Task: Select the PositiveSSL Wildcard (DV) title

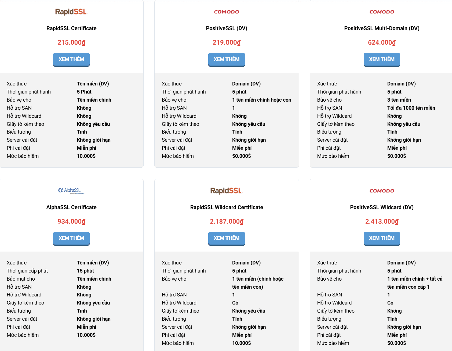Action: [382, 207]
